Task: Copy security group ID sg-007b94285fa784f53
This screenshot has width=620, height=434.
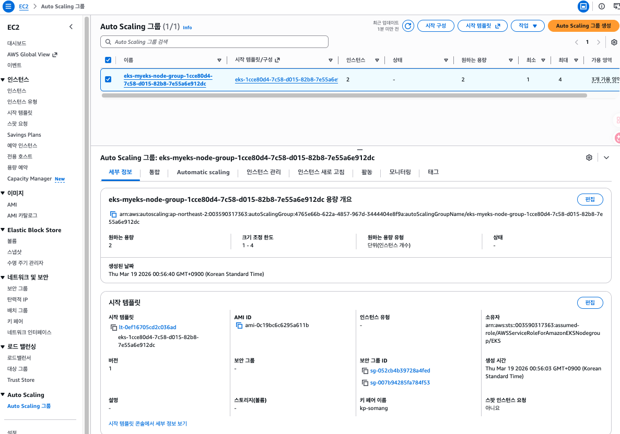Action: (365, 383)
